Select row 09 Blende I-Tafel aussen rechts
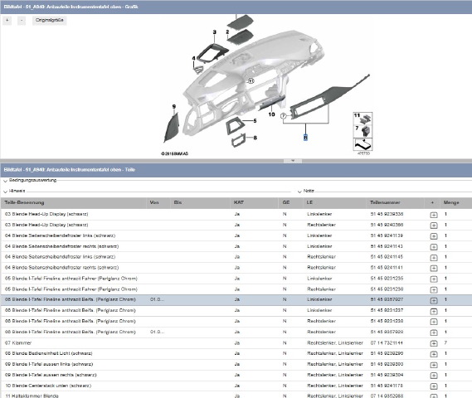The image size is (472, 398). point(236,375)
